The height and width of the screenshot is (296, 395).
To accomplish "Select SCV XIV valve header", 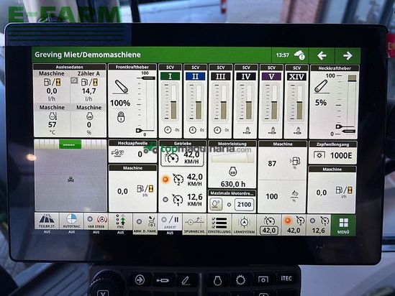I will pyautogui.click(x=296, y=77).
